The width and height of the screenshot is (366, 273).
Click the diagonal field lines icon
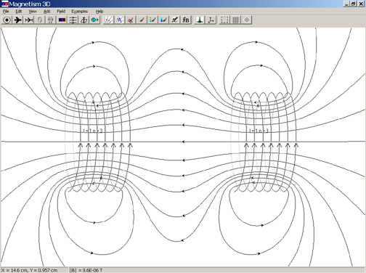(108, 20)
